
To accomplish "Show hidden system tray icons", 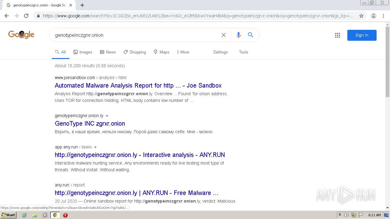I will [340, 215].
